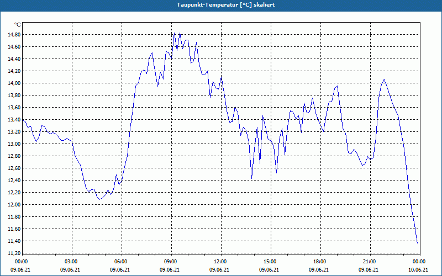
Task: Click the '°C' unit label on the y-axis
Action: [x=18, y=25]
